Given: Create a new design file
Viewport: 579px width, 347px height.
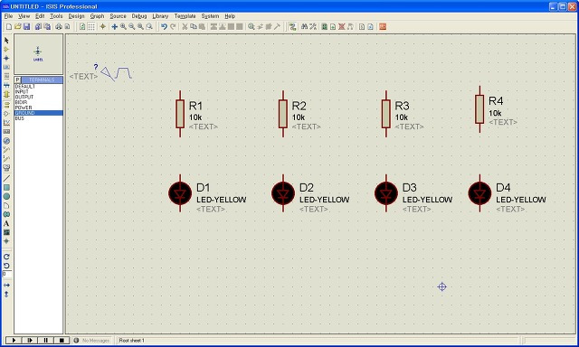Looking at the screenshot, I should 9,26.
